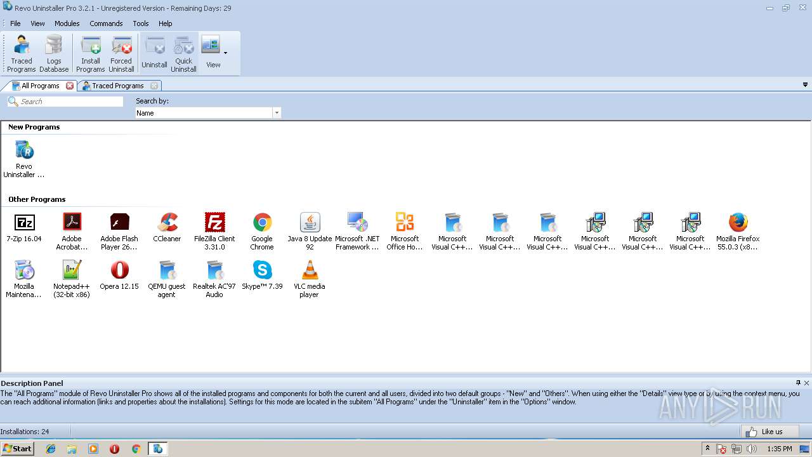812x457 pixels.
Task: Open the Action Center flag icon
Action: click(x=721, y=449)
